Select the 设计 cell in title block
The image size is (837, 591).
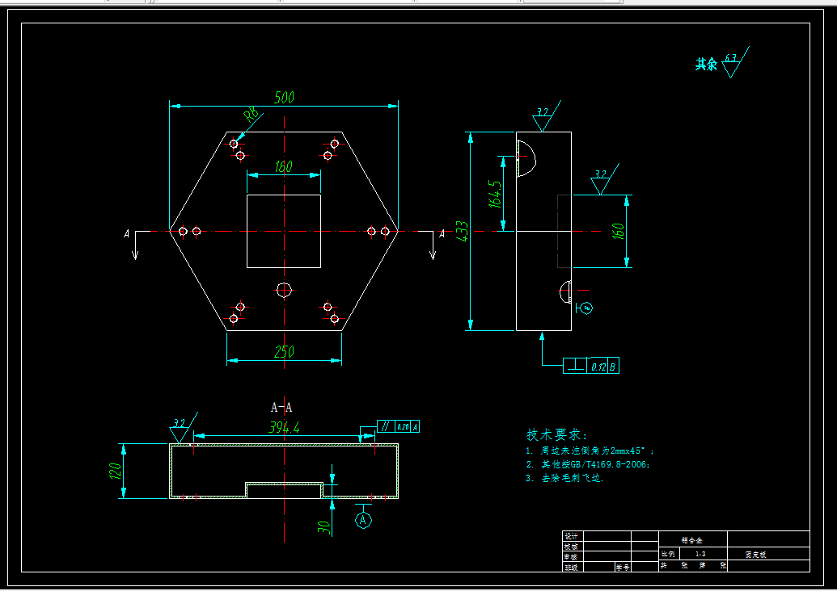571,536
